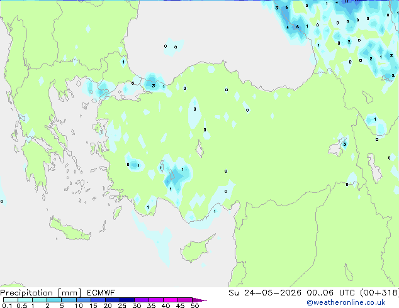Click the date 'Su 24-05-2026' text
Viewport: 399px width, 308px height.
(265, 293)
